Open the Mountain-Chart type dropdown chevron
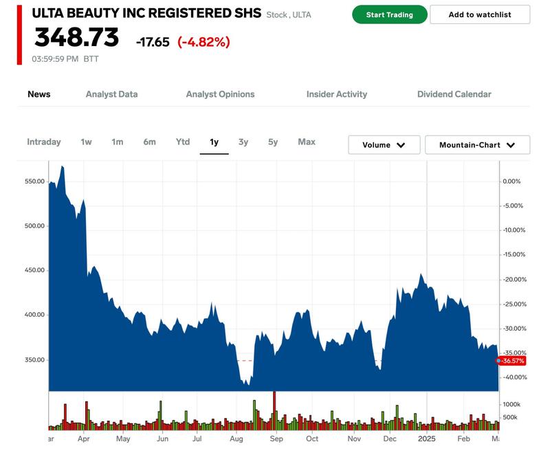This screenshot has height=455, width=550. pos(511,145)
